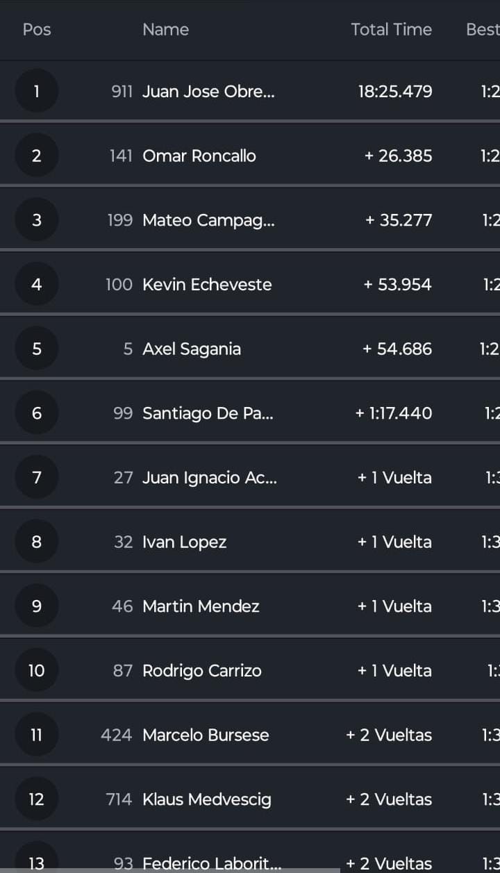
Task: Open Ivan Lopez's result entry
Action: point(185,542)
